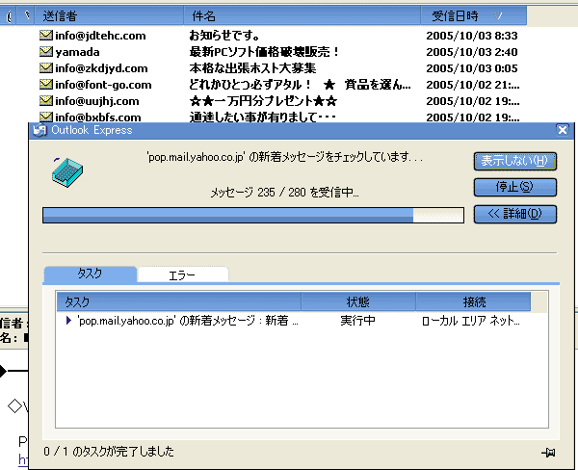Click the 停止(S) stop button

[515, 187]
